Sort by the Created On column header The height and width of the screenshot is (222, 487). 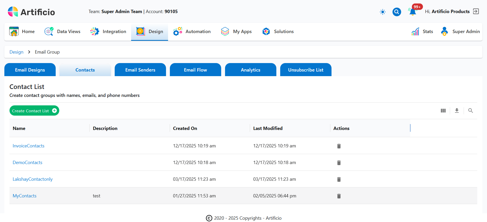(185, 128)
